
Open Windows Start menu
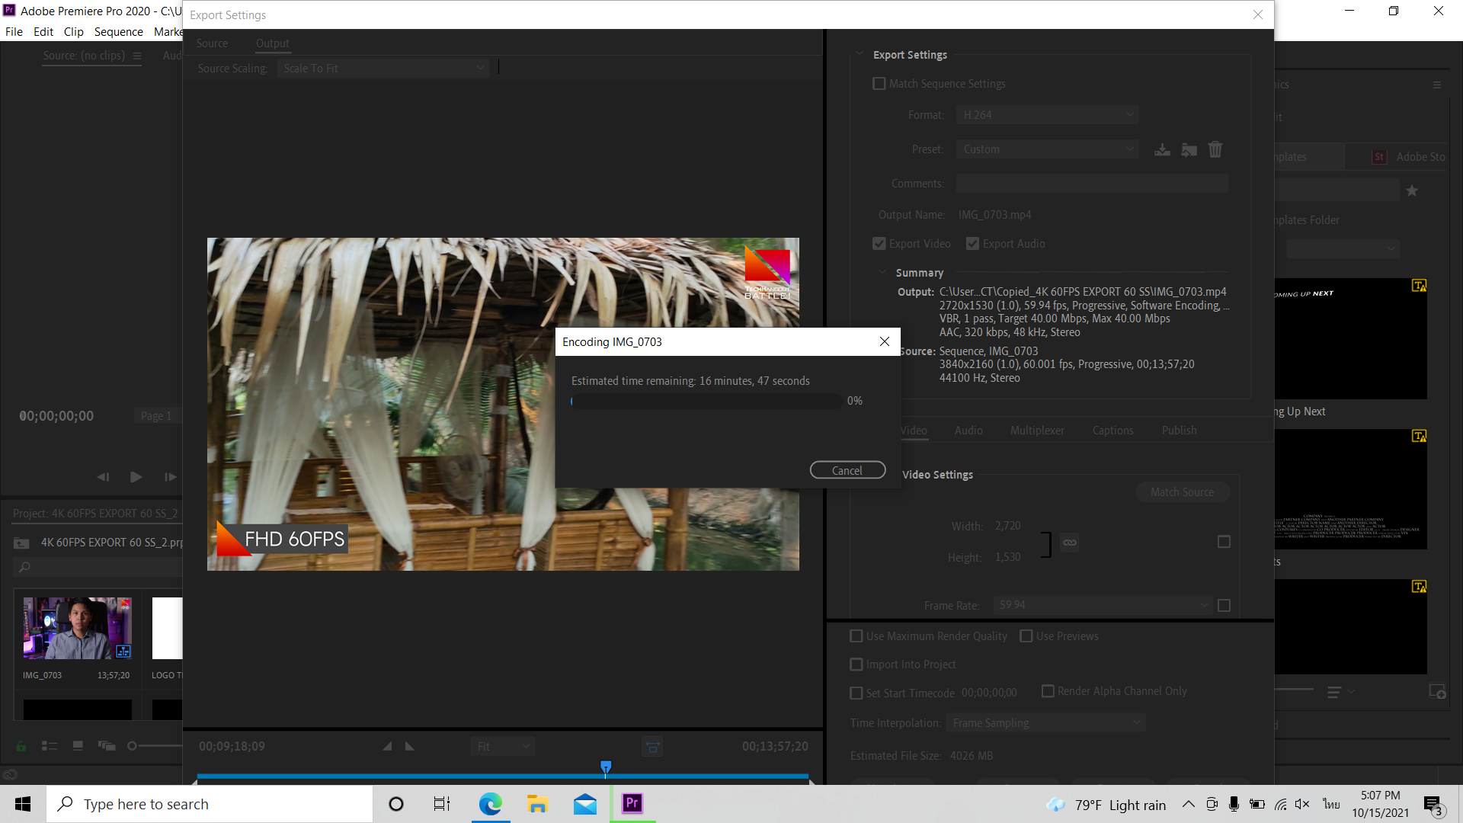coord(23,804)
